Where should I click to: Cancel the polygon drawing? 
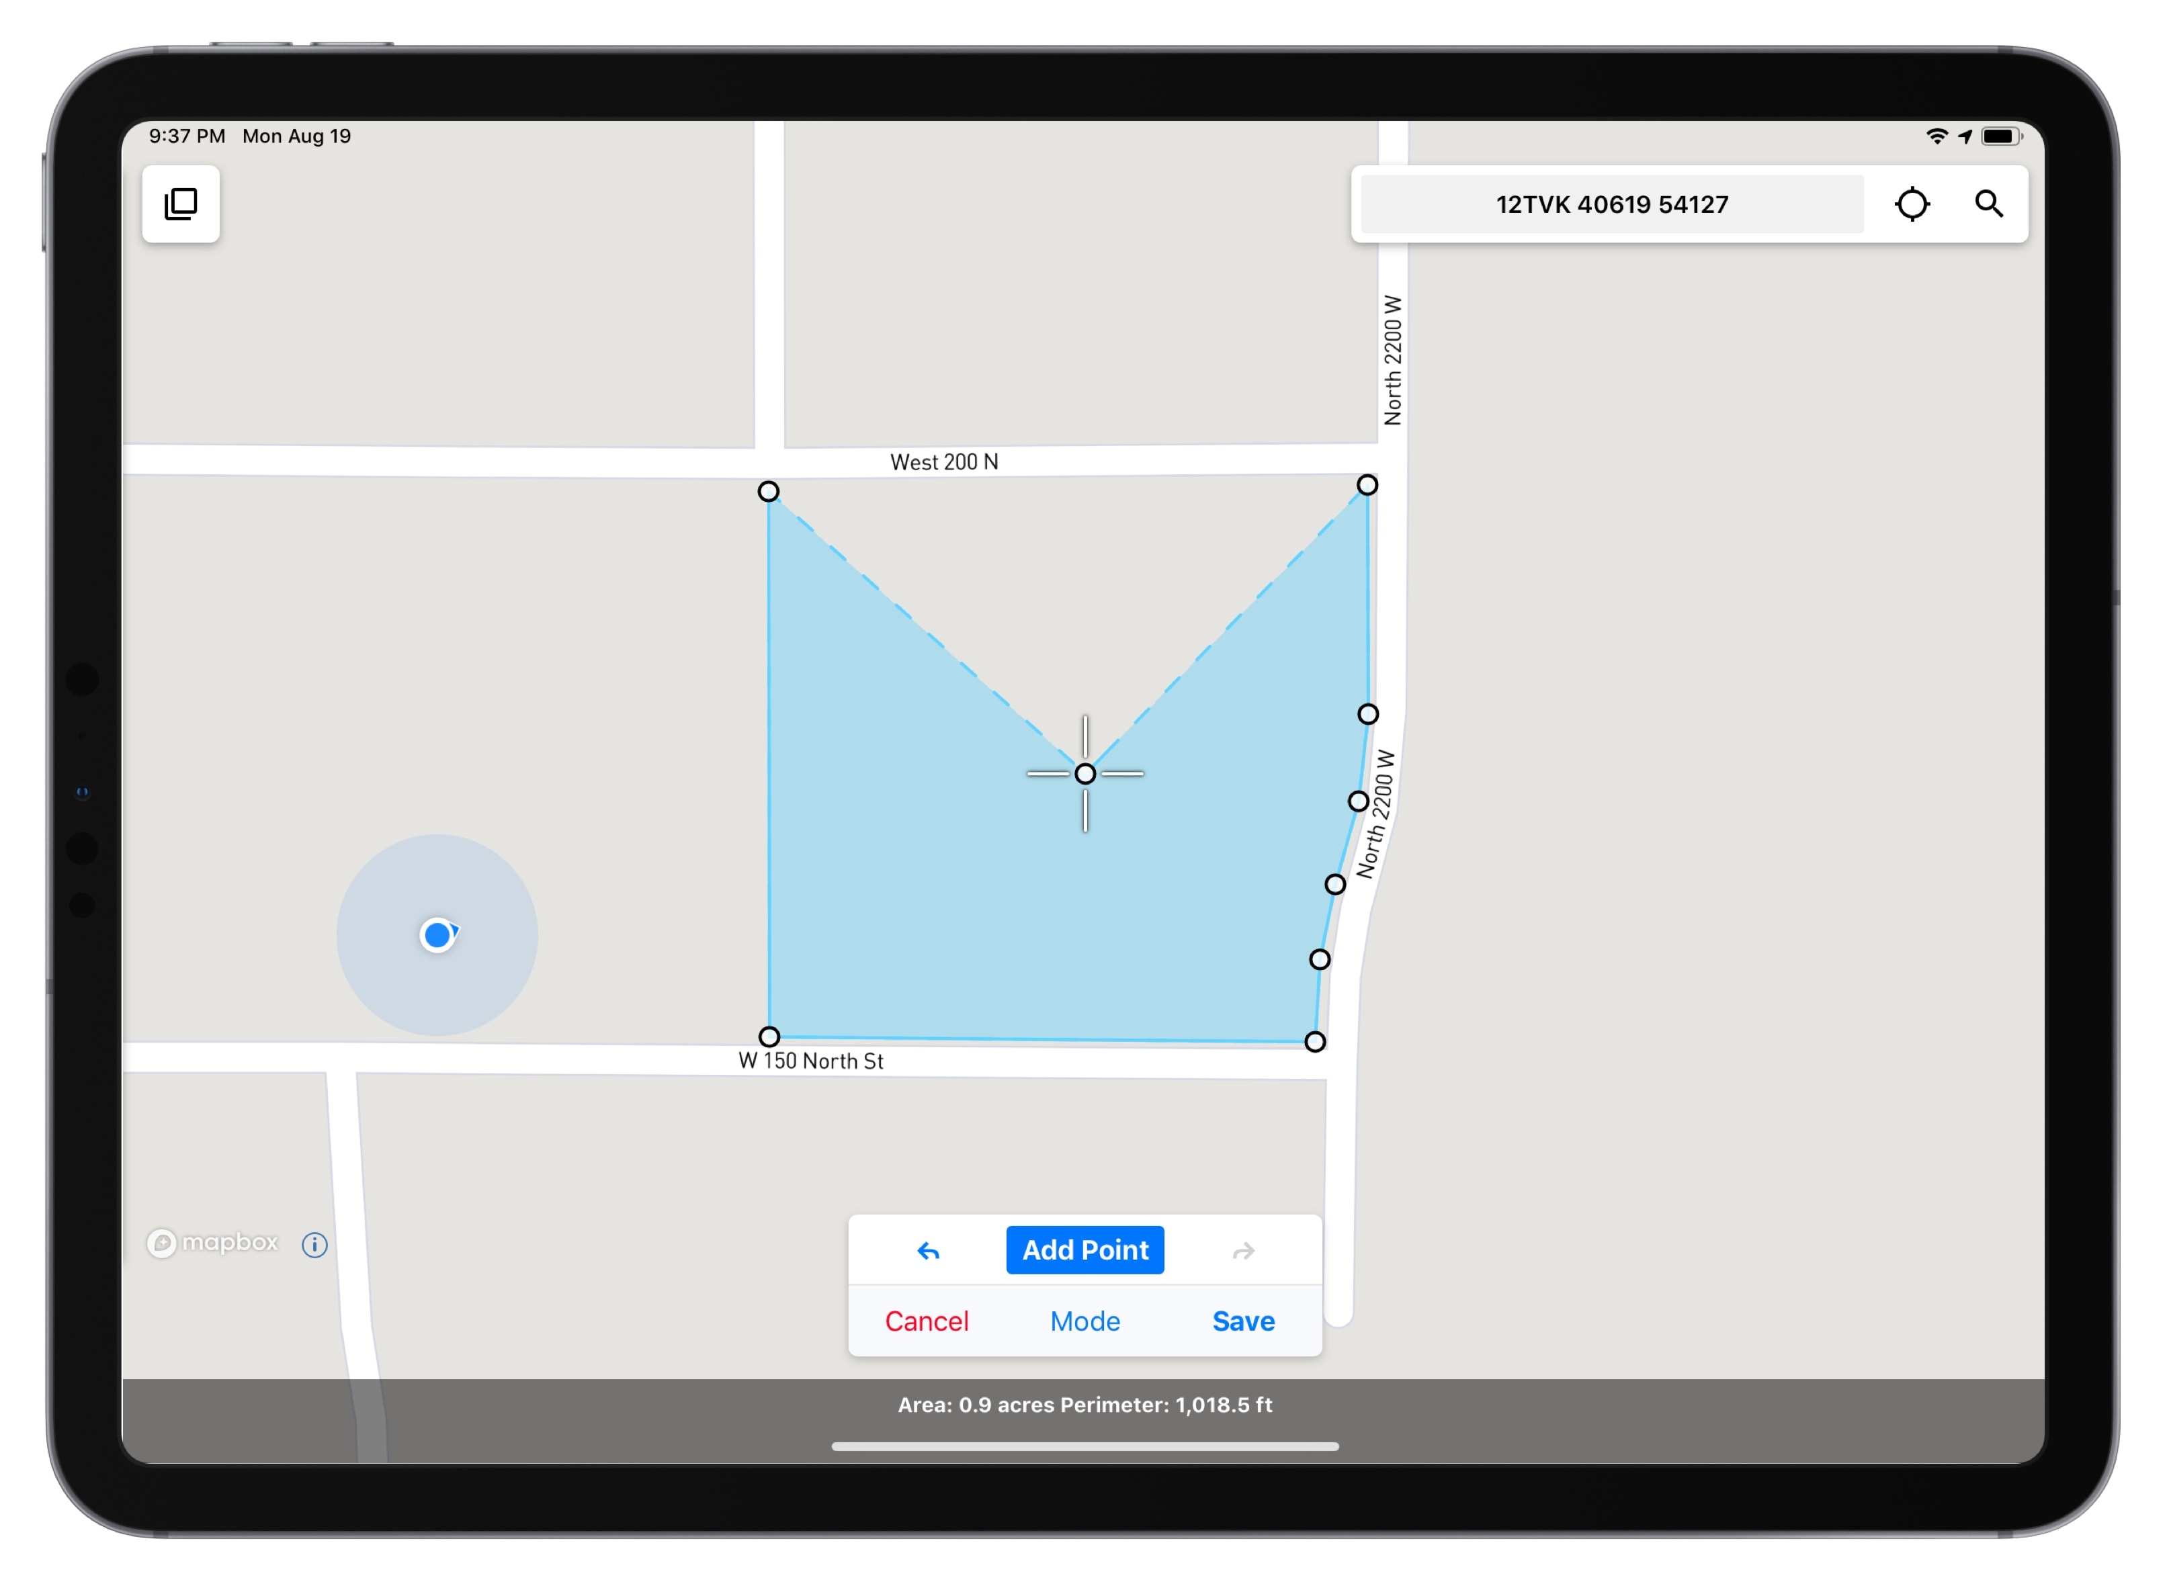pos(927,1321)
